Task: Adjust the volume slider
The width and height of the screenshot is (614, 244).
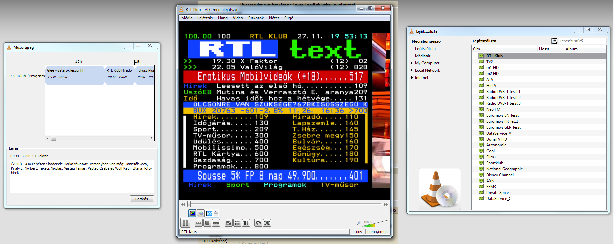Action: click(375, 224)
